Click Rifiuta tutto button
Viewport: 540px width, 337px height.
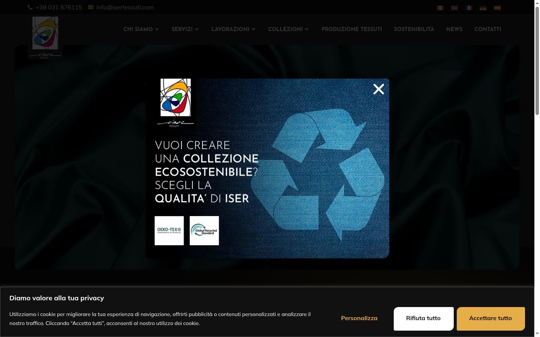coord(424,319)
